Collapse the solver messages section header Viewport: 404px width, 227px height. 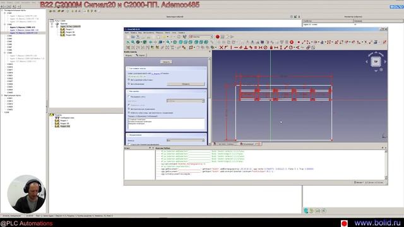click(x=166, y=69)
